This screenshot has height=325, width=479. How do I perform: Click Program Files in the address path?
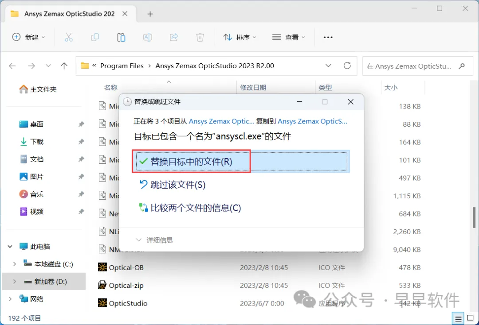coord(122,66)
